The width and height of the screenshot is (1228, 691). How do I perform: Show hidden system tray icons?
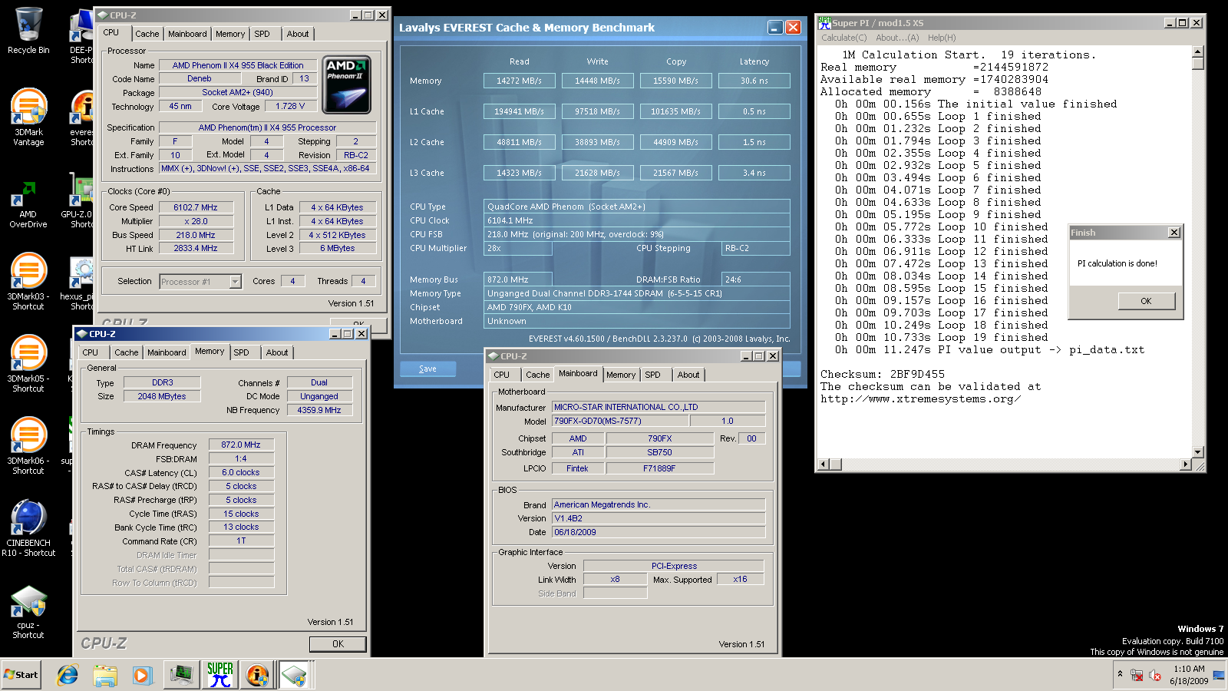pyautogui.click(x=1120, y=674)
